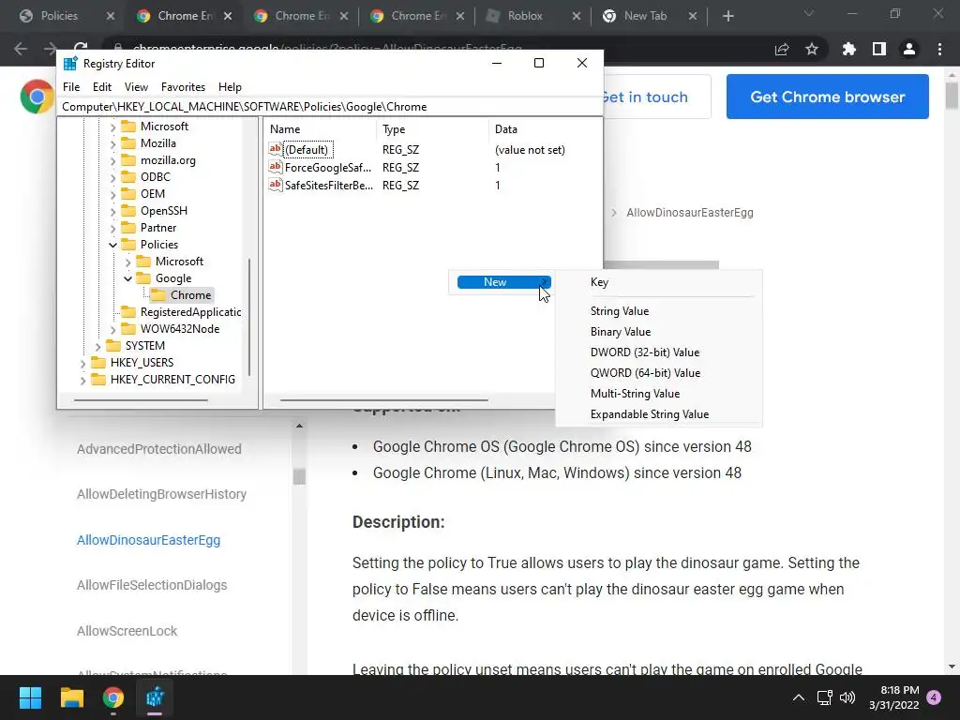This screenshot has width=960, height=720.
Task: Select Registry Editor taskbar icon
Action: (x=155, y=697)
